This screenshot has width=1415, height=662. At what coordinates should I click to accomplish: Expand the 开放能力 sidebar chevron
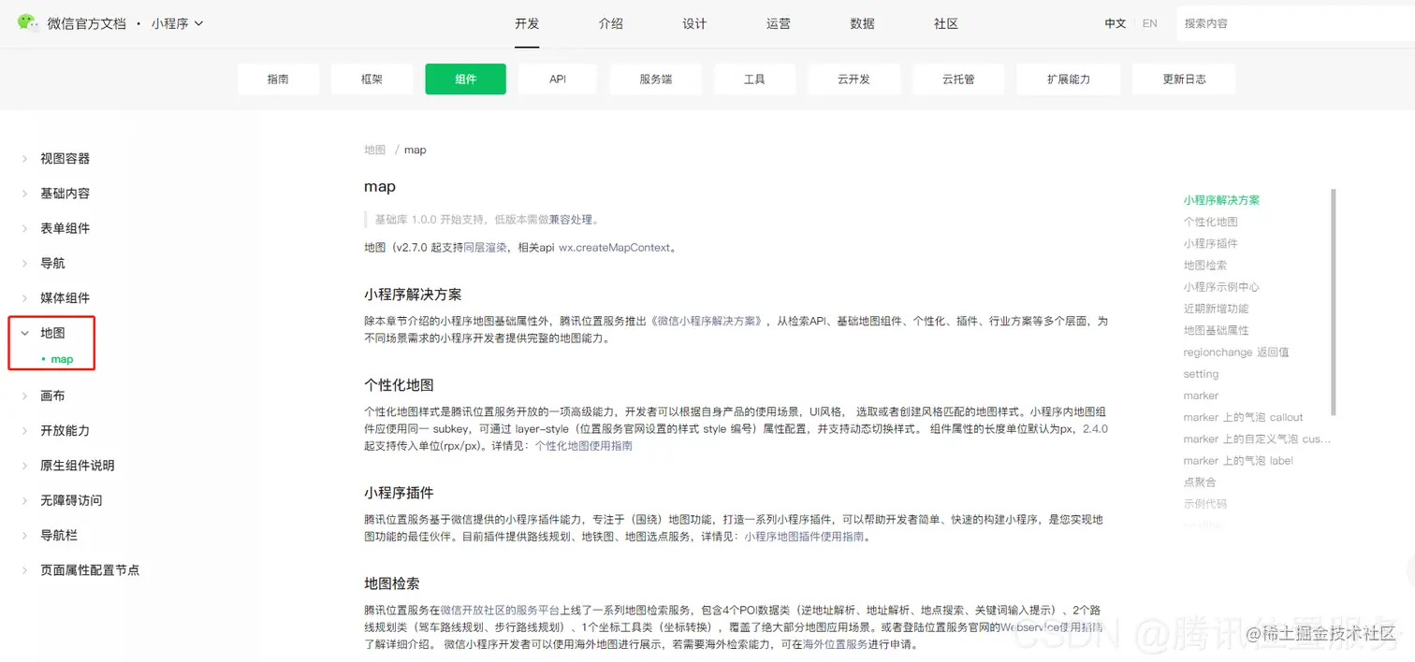click(25, 431)
